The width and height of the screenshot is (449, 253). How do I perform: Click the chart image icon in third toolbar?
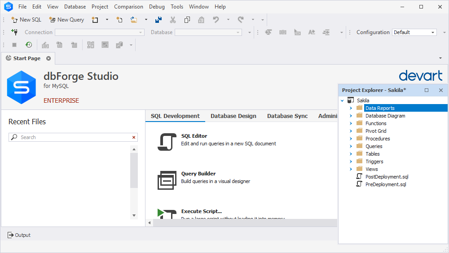coord(105,45)
